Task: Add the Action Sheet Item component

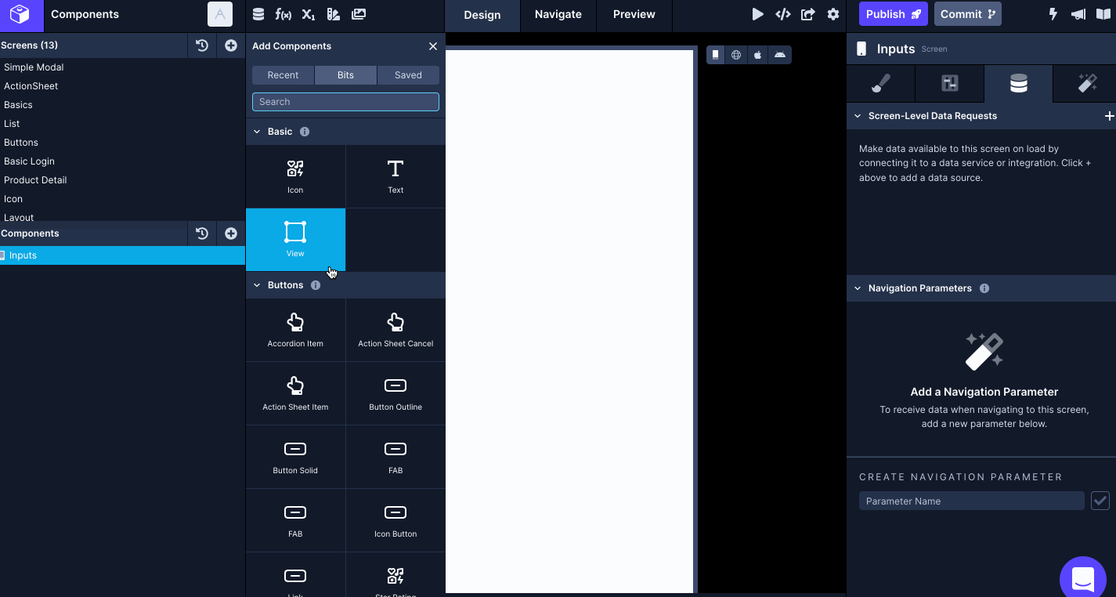Action: (x=295, y=393)
